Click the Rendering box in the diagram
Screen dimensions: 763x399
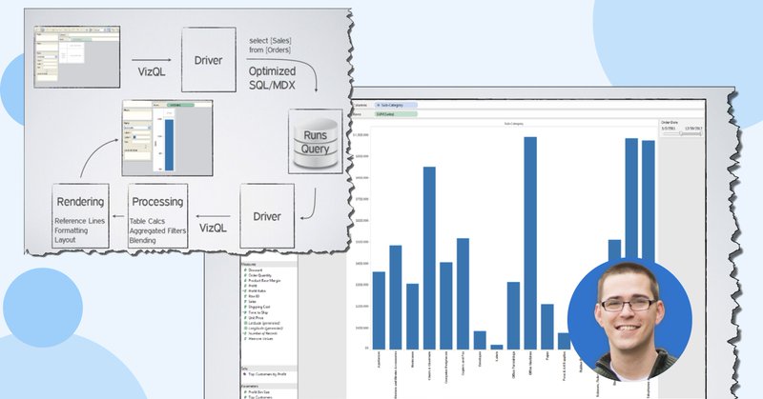pyautogui.click(x=80, y=216)
